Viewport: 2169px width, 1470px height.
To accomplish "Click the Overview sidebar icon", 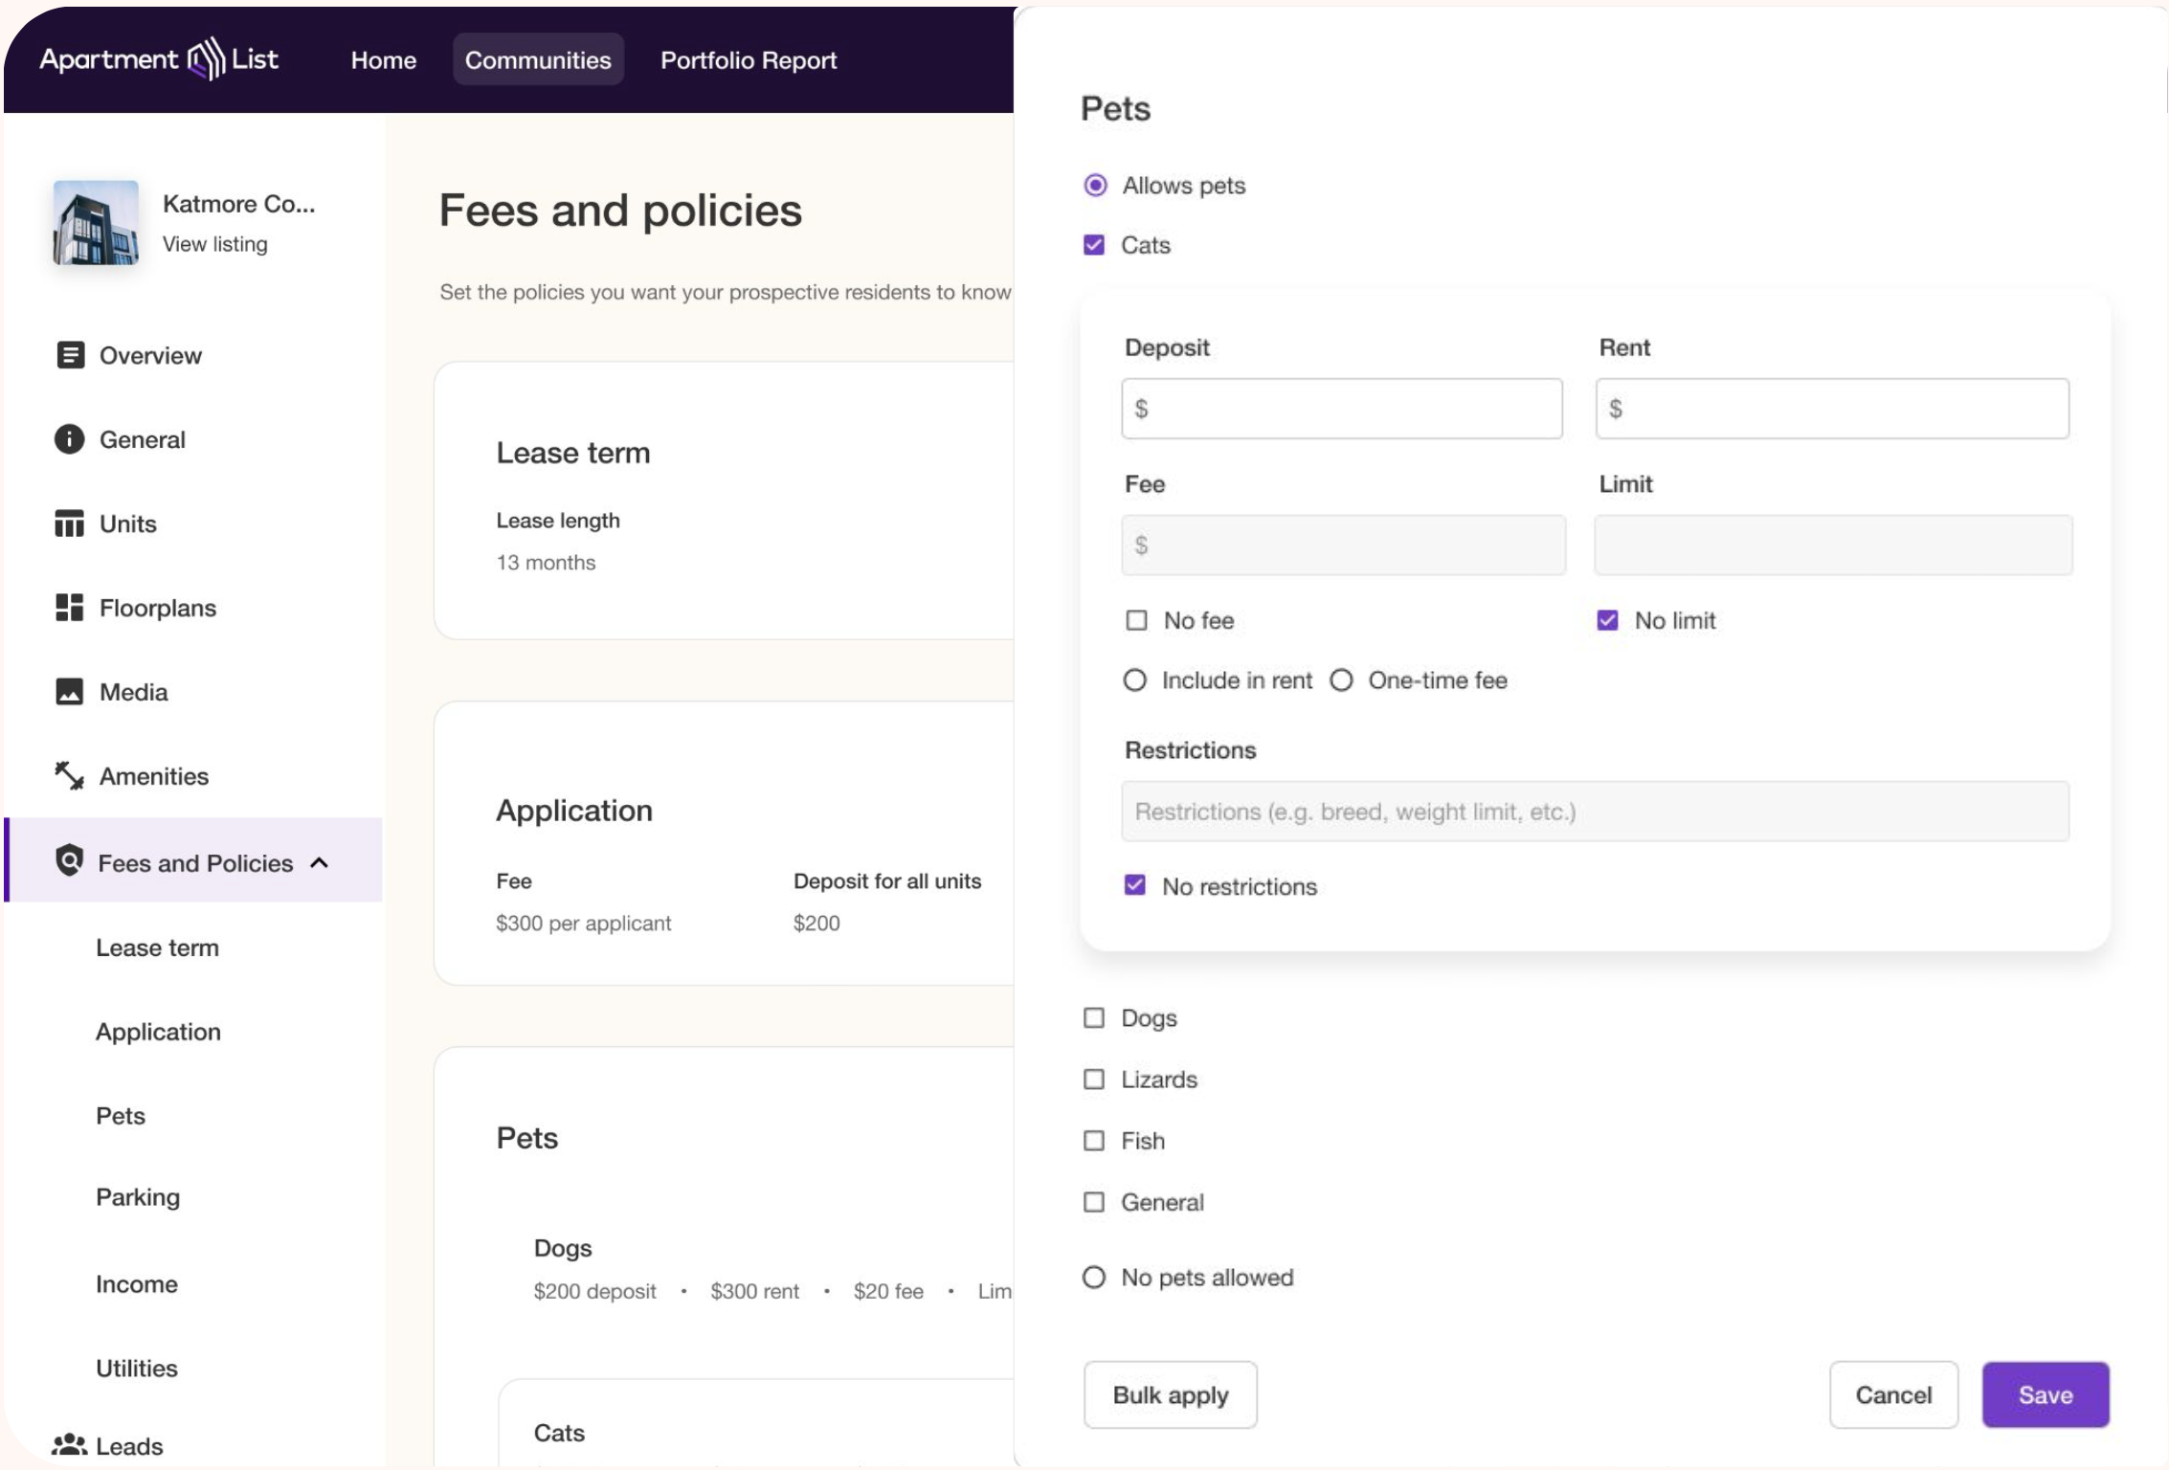I will point(70,355).
